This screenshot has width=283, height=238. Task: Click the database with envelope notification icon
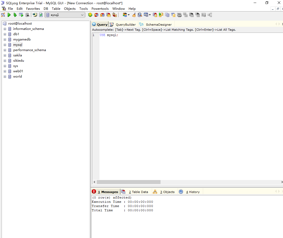pyautogui.click(x=108, y=15)
